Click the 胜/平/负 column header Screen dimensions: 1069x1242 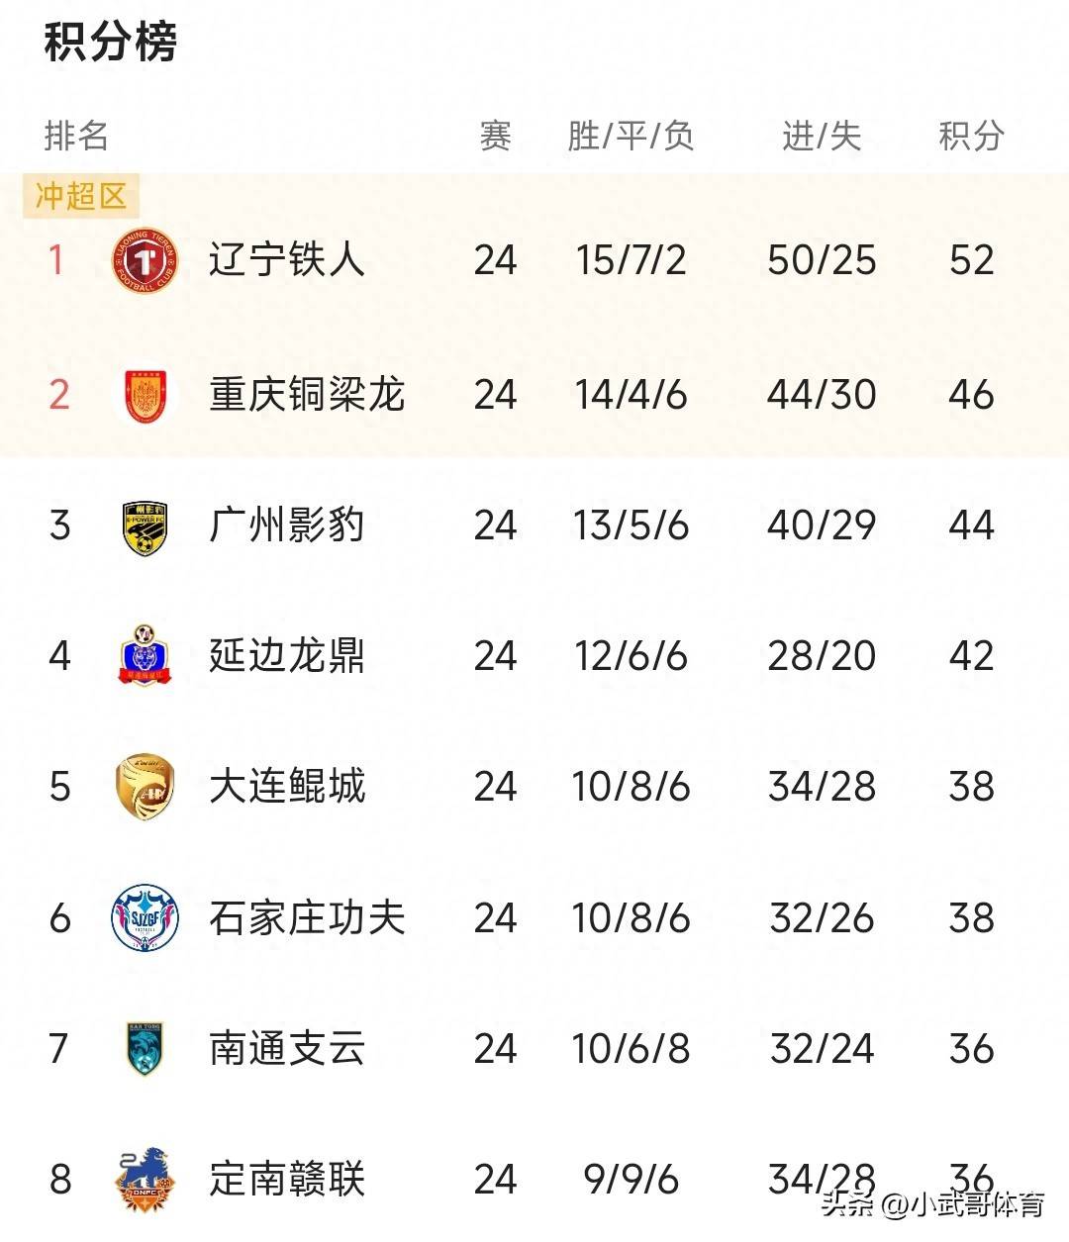631,136
